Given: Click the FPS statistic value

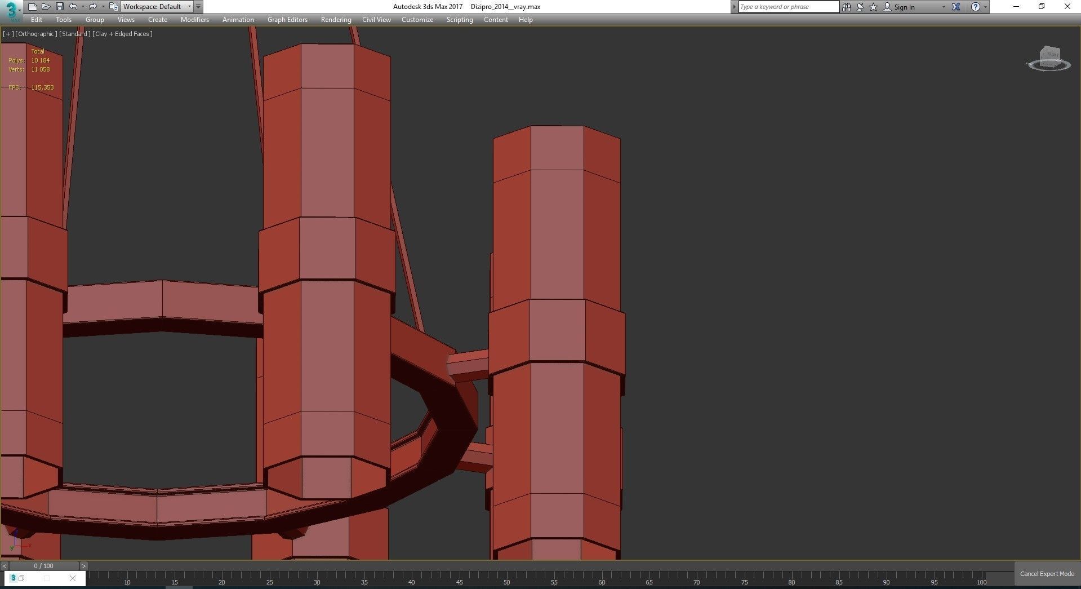Looking at the screenshot, I should click(43, 87).
